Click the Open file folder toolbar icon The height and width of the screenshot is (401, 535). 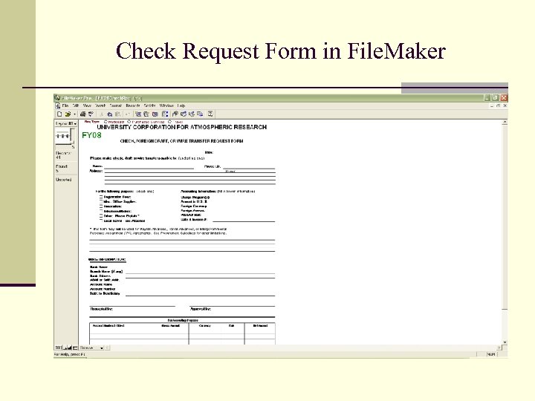click(x=68, y=114)
